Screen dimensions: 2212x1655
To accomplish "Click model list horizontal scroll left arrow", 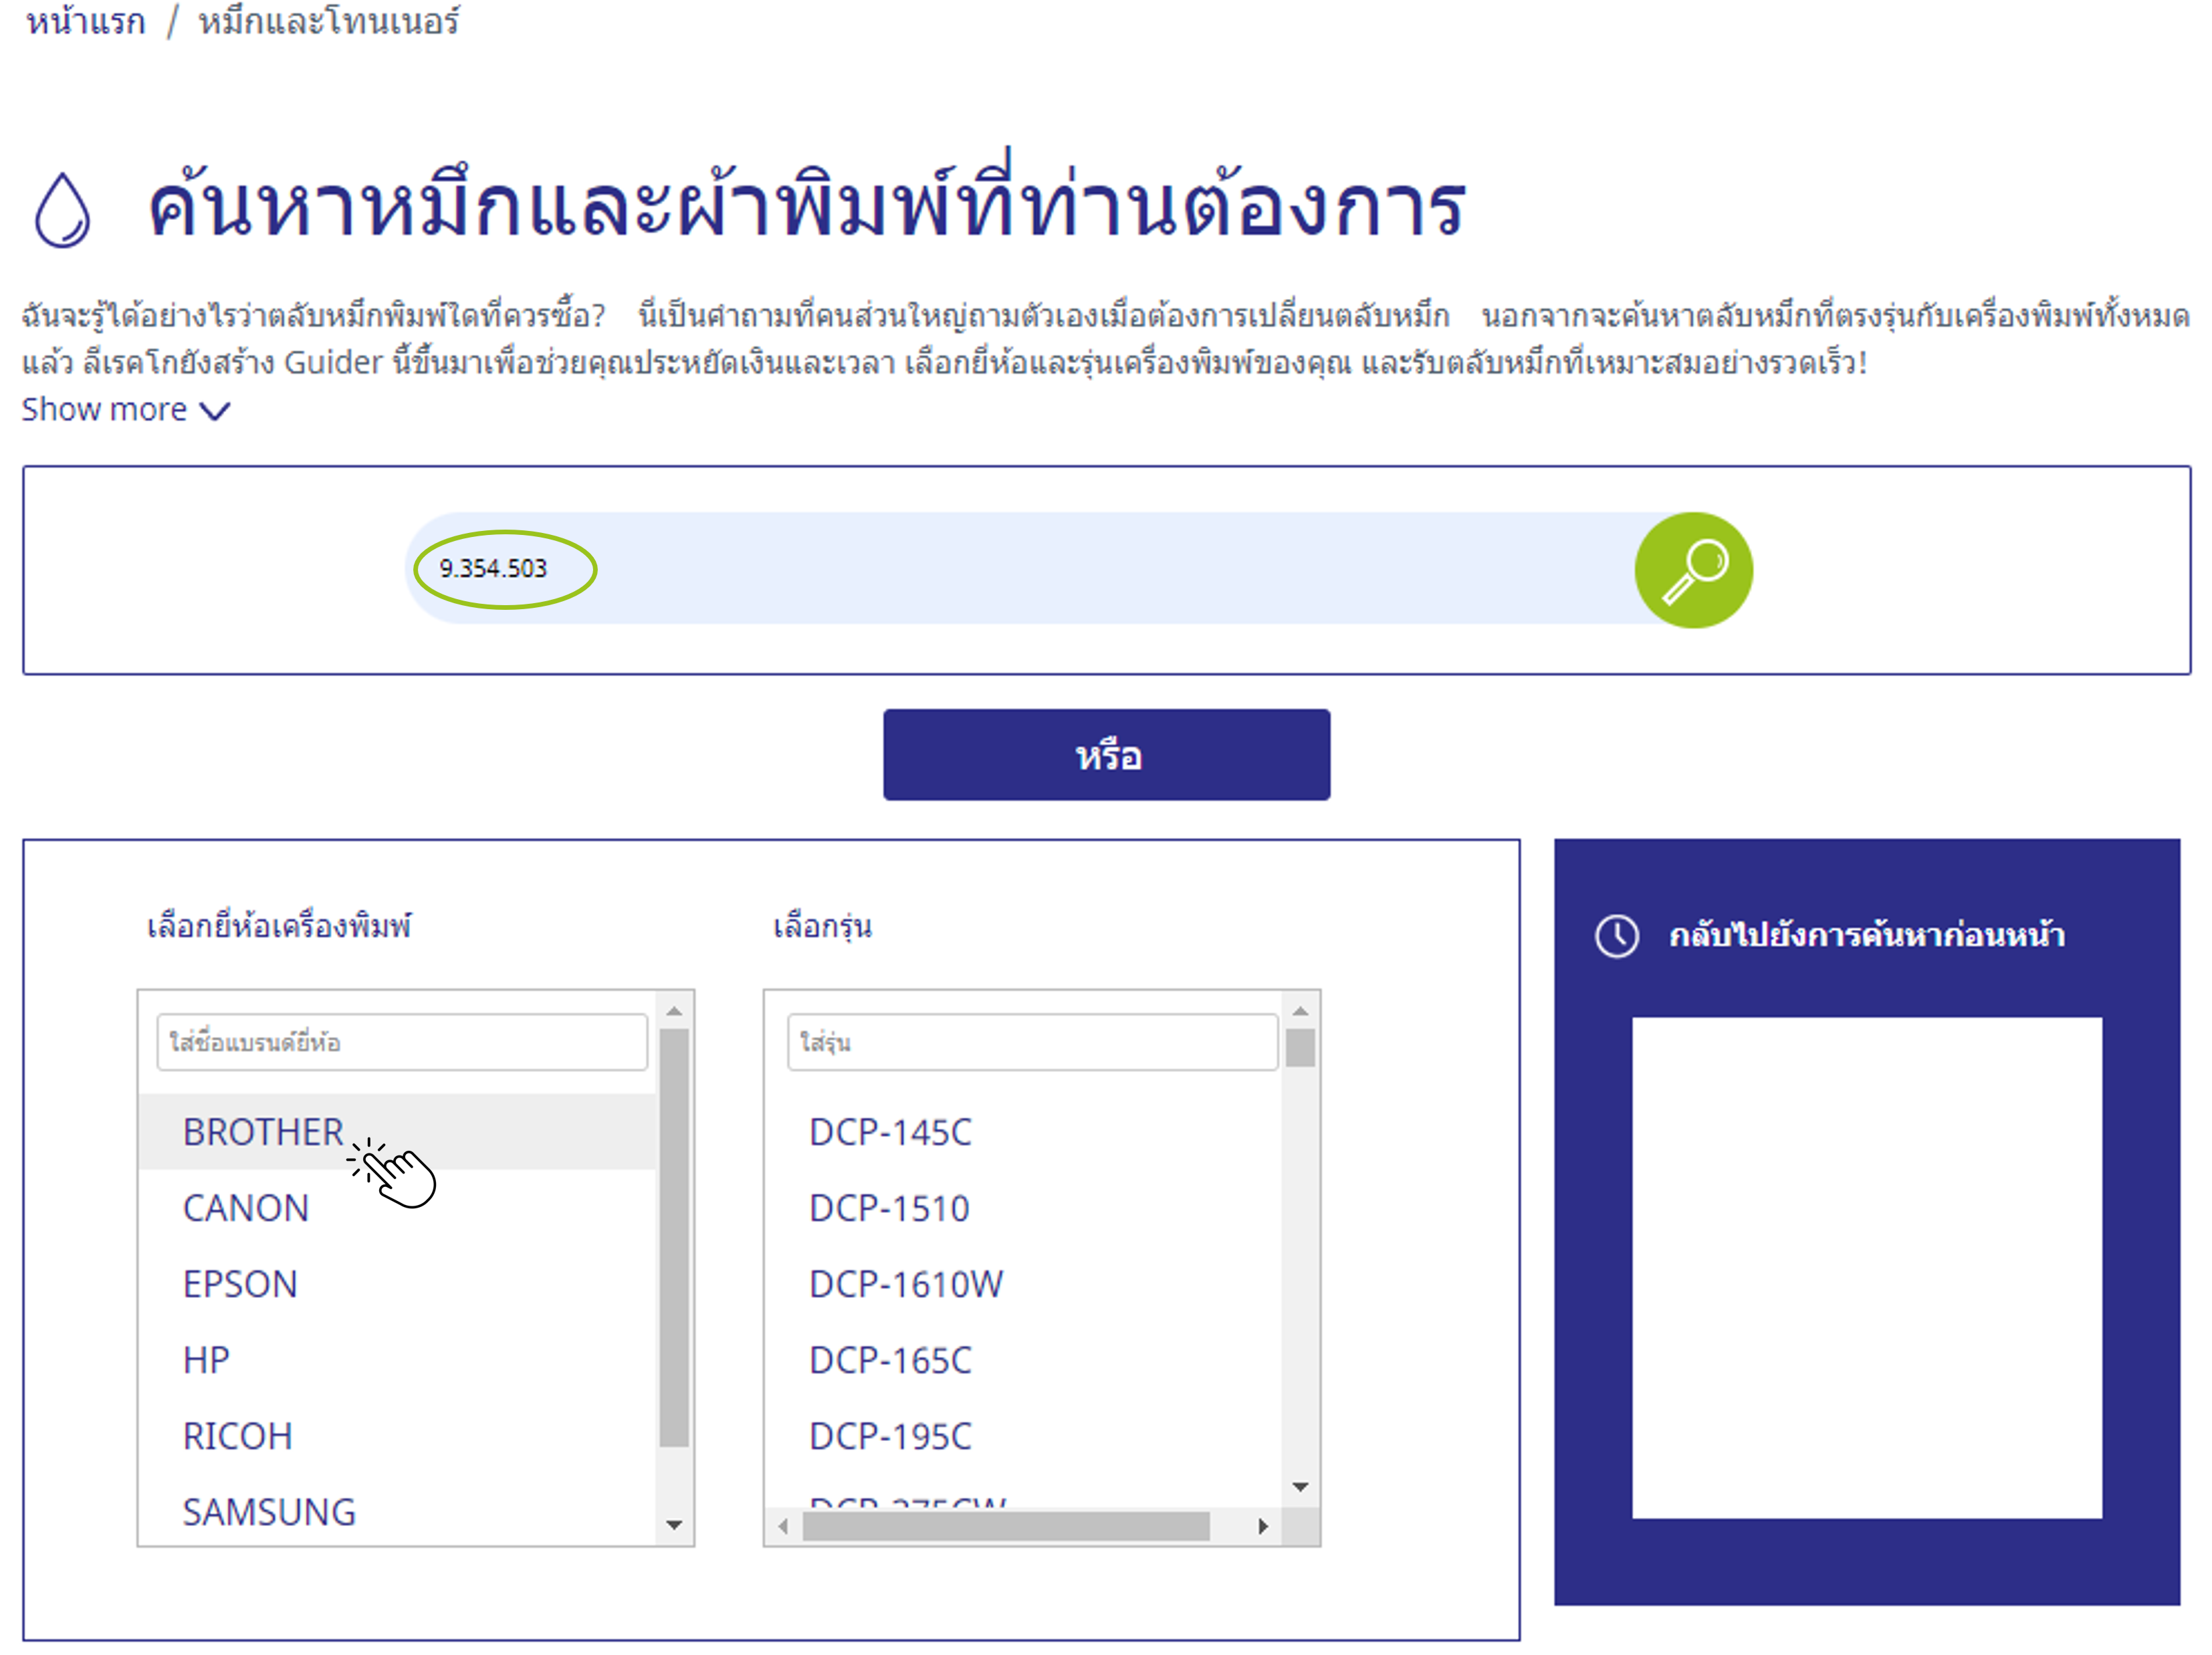I will pos(783,1526).
